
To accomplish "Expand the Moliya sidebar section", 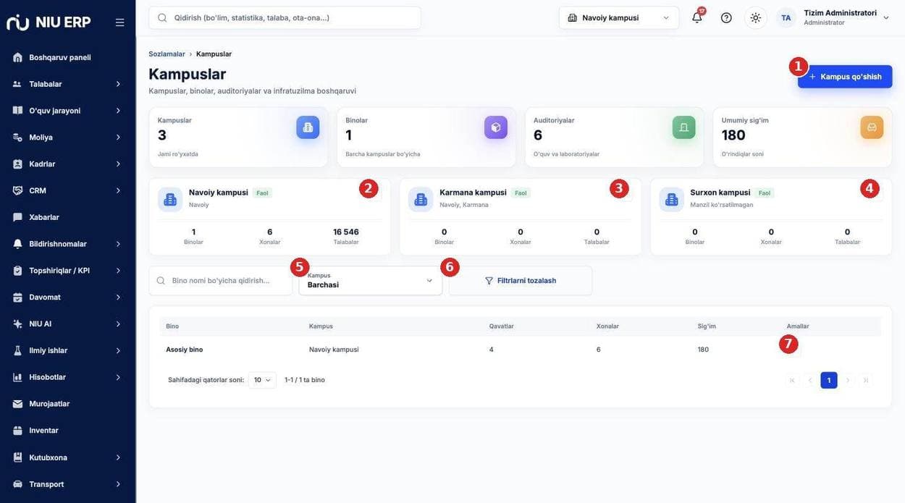I will pyautogui.click(x=68, y=138).
